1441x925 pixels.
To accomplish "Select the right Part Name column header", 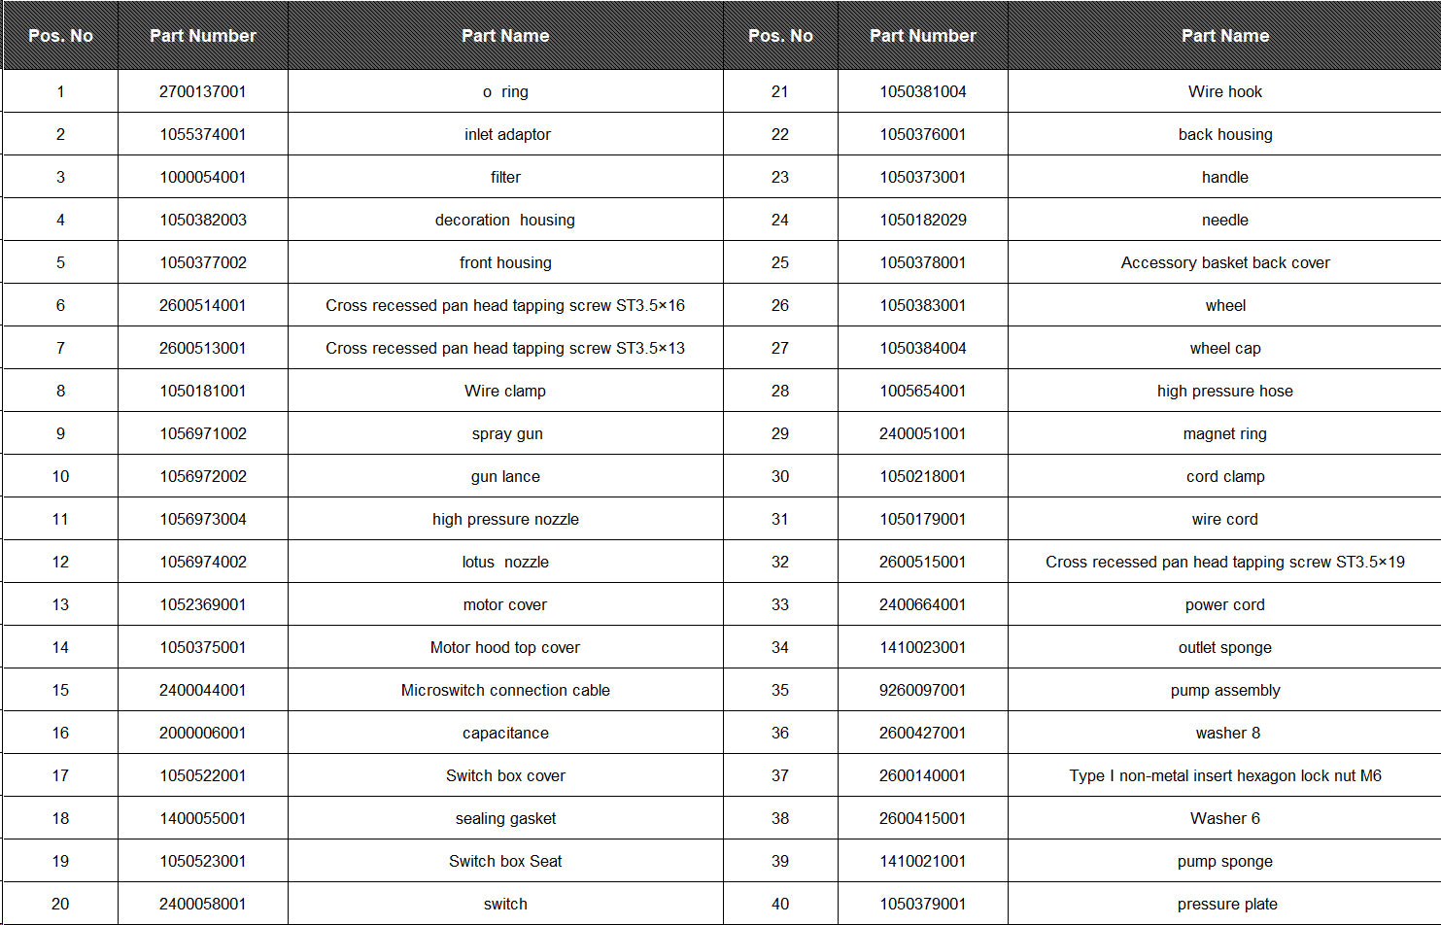I will tap(1224, 35).
